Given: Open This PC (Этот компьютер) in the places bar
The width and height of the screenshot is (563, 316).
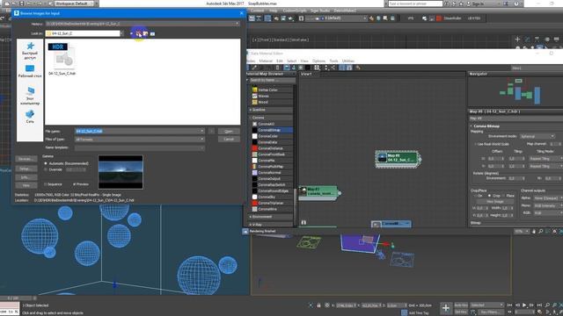Looking at the screenshot, I should (30, 96).
